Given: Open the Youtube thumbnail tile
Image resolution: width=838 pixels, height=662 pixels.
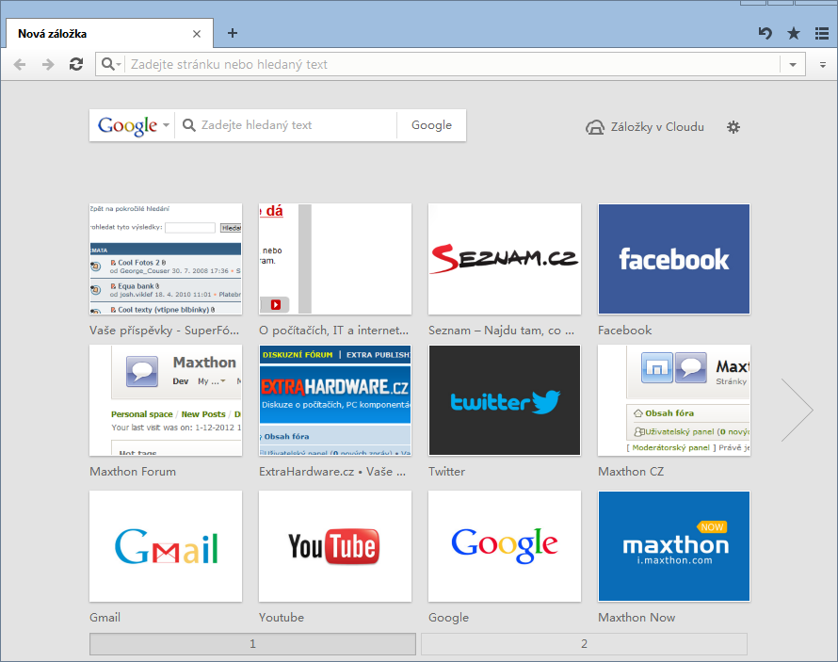Looking at the screenshot, I should 334,545.
